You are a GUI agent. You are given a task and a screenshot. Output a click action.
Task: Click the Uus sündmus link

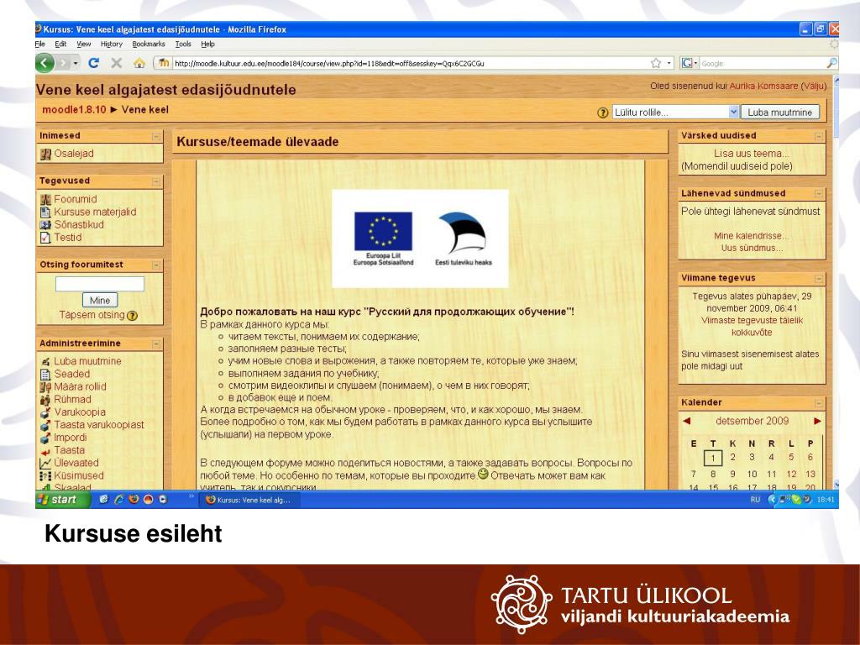[752, 248]
